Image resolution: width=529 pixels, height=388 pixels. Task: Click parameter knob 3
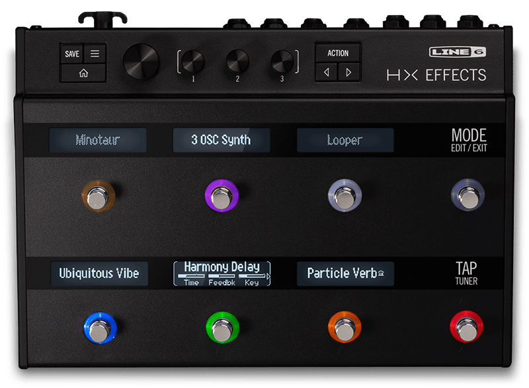coord(282,61)
